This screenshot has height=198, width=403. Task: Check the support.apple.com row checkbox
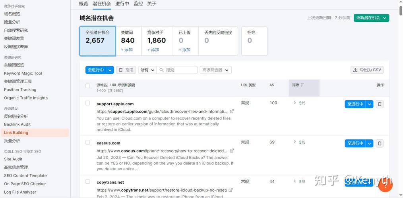tap(88, 103)
